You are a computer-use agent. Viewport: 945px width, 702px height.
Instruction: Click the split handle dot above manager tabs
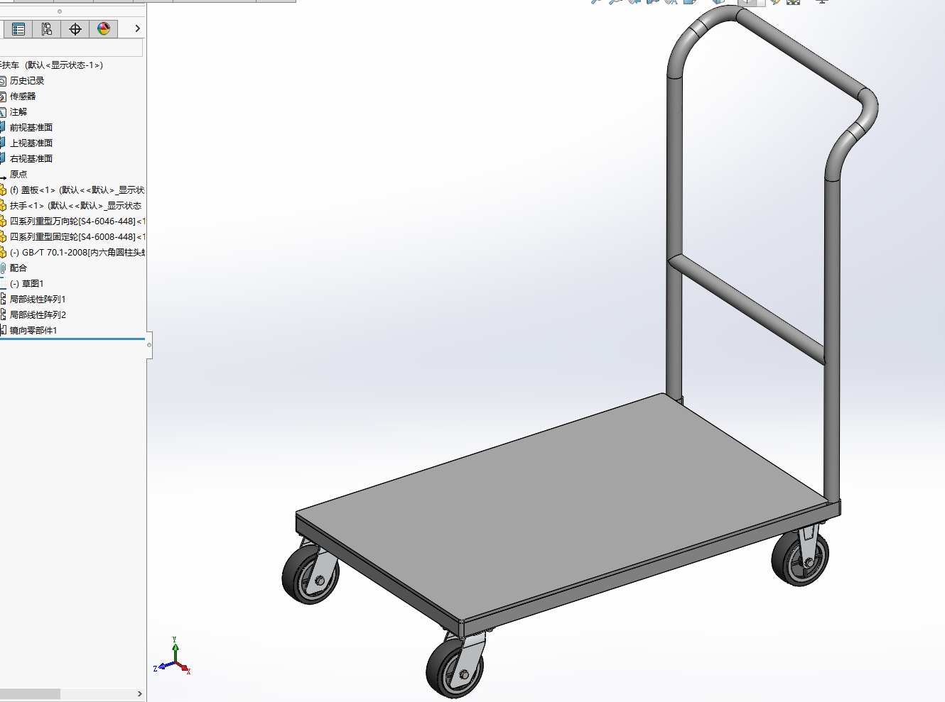[x=60, y=11]
